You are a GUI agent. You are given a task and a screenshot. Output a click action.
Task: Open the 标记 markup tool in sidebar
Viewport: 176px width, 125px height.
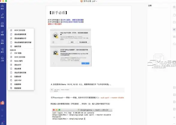[2, 7]
